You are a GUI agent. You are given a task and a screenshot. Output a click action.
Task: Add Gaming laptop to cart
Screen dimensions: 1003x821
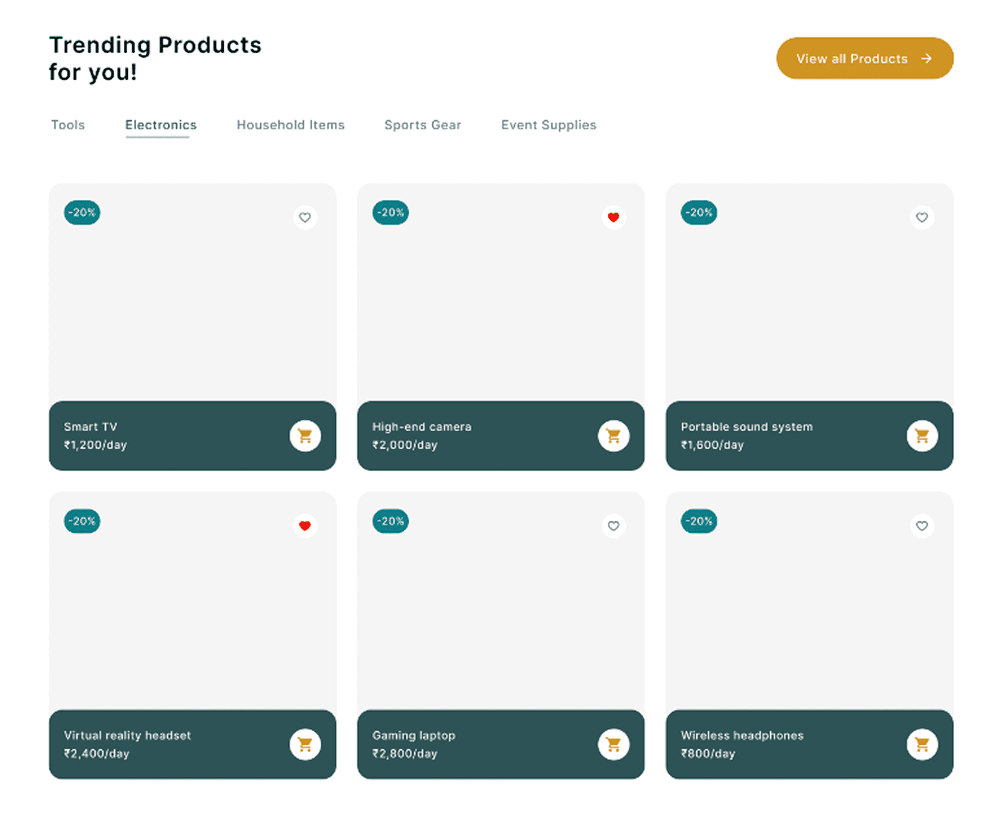tap(613, 744)
